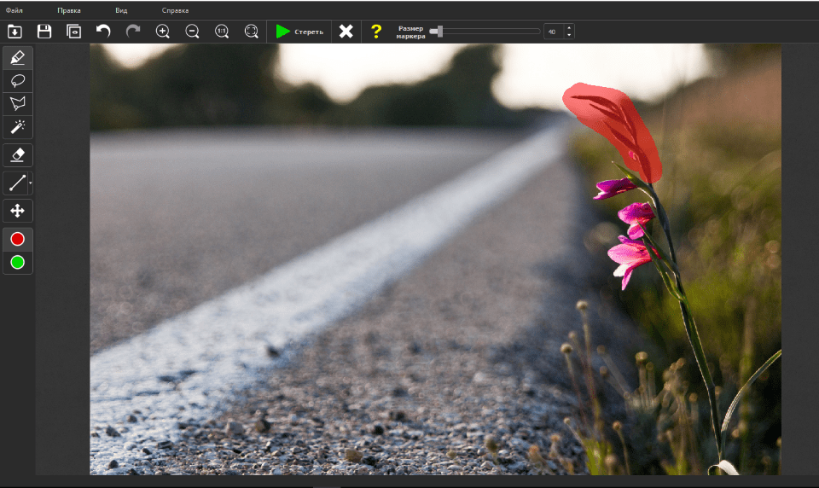Switch to the green donor marker

pos(17,262)
